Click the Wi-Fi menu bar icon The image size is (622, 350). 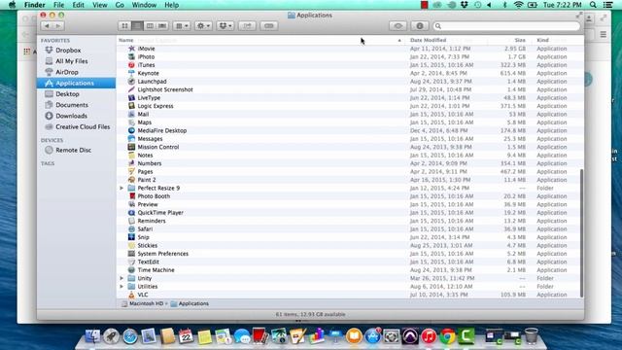[x=518, y=5]
